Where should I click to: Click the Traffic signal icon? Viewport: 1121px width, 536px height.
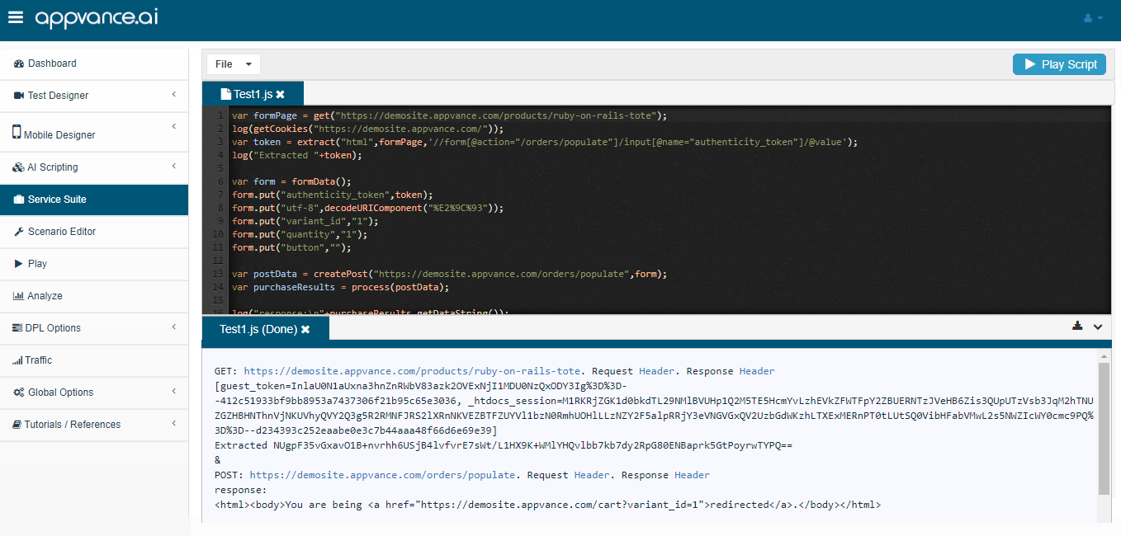point(17,360)
